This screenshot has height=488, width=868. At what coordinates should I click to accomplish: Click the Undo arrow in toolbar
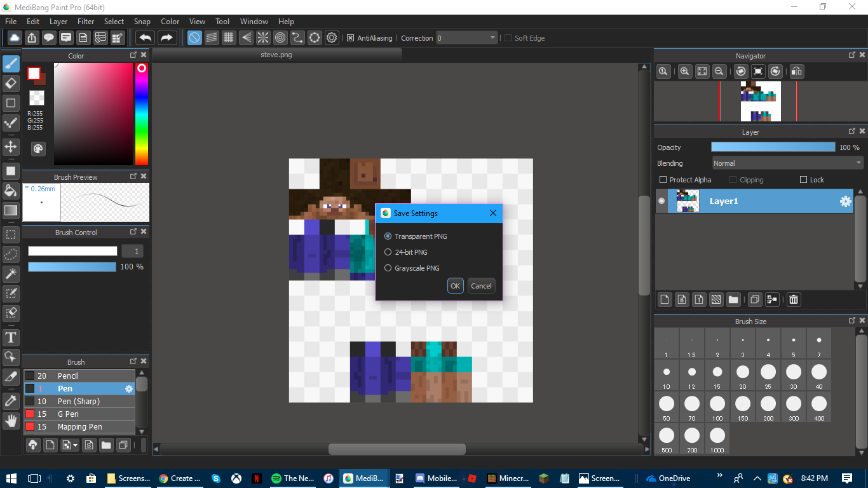[x=146, y=38]
